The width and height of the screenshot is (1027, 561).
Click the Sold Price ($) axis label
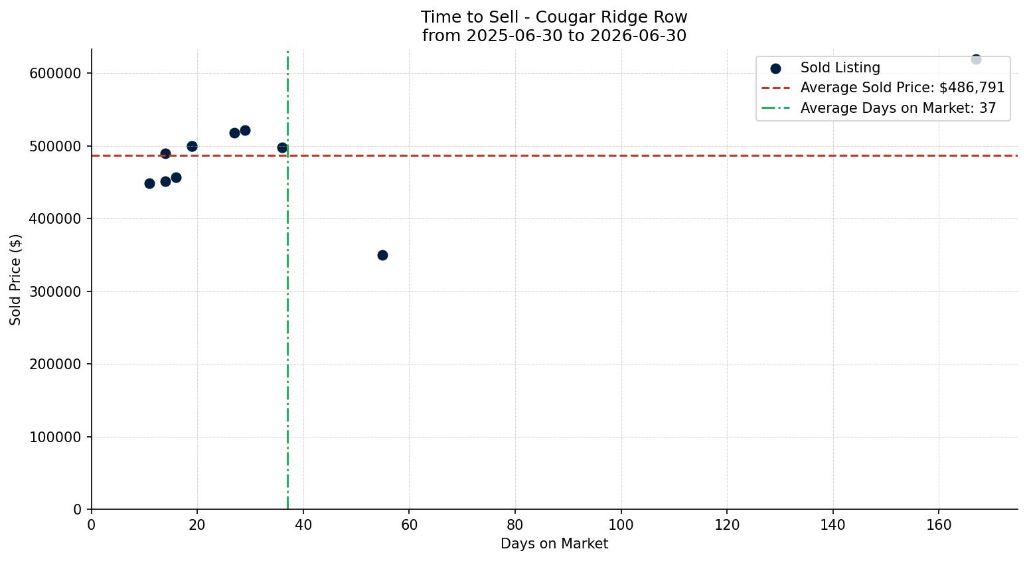[x=15, y=280]
